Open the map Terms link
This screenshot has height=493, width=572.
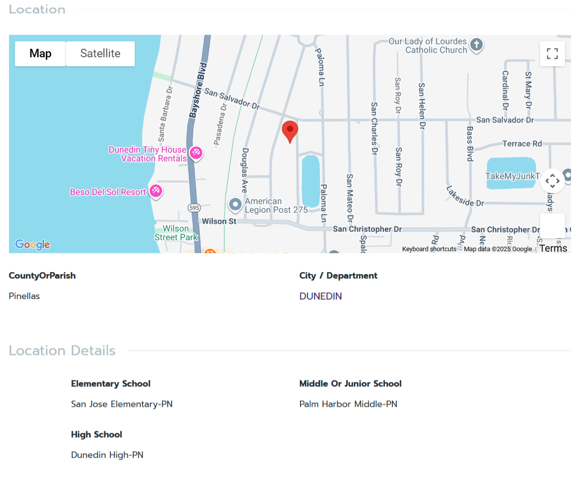coord(553,248)
